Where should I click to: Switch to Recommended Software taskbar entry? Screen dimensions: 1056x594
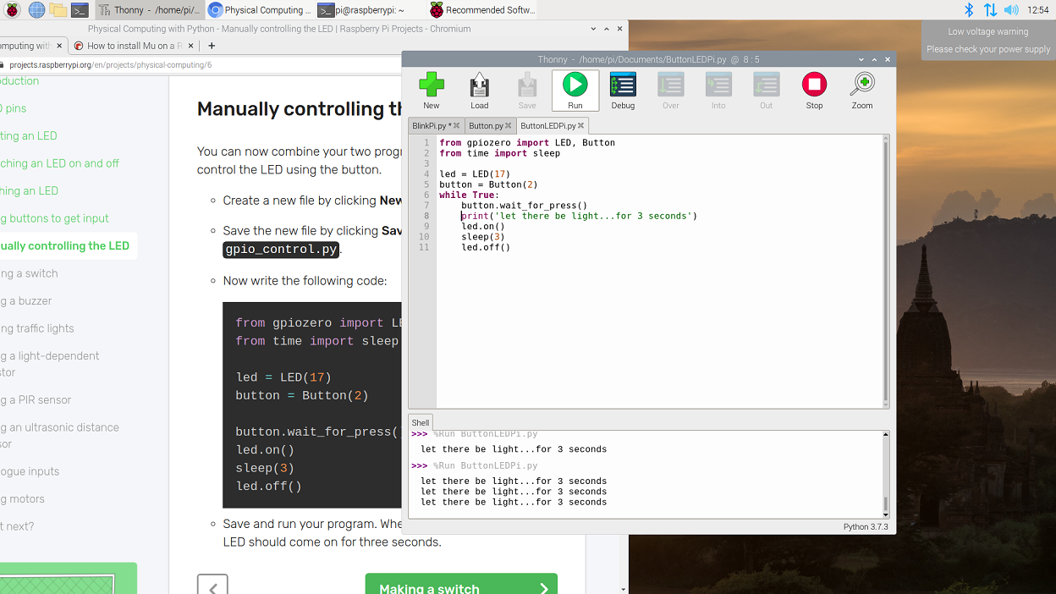click(481, 10)
